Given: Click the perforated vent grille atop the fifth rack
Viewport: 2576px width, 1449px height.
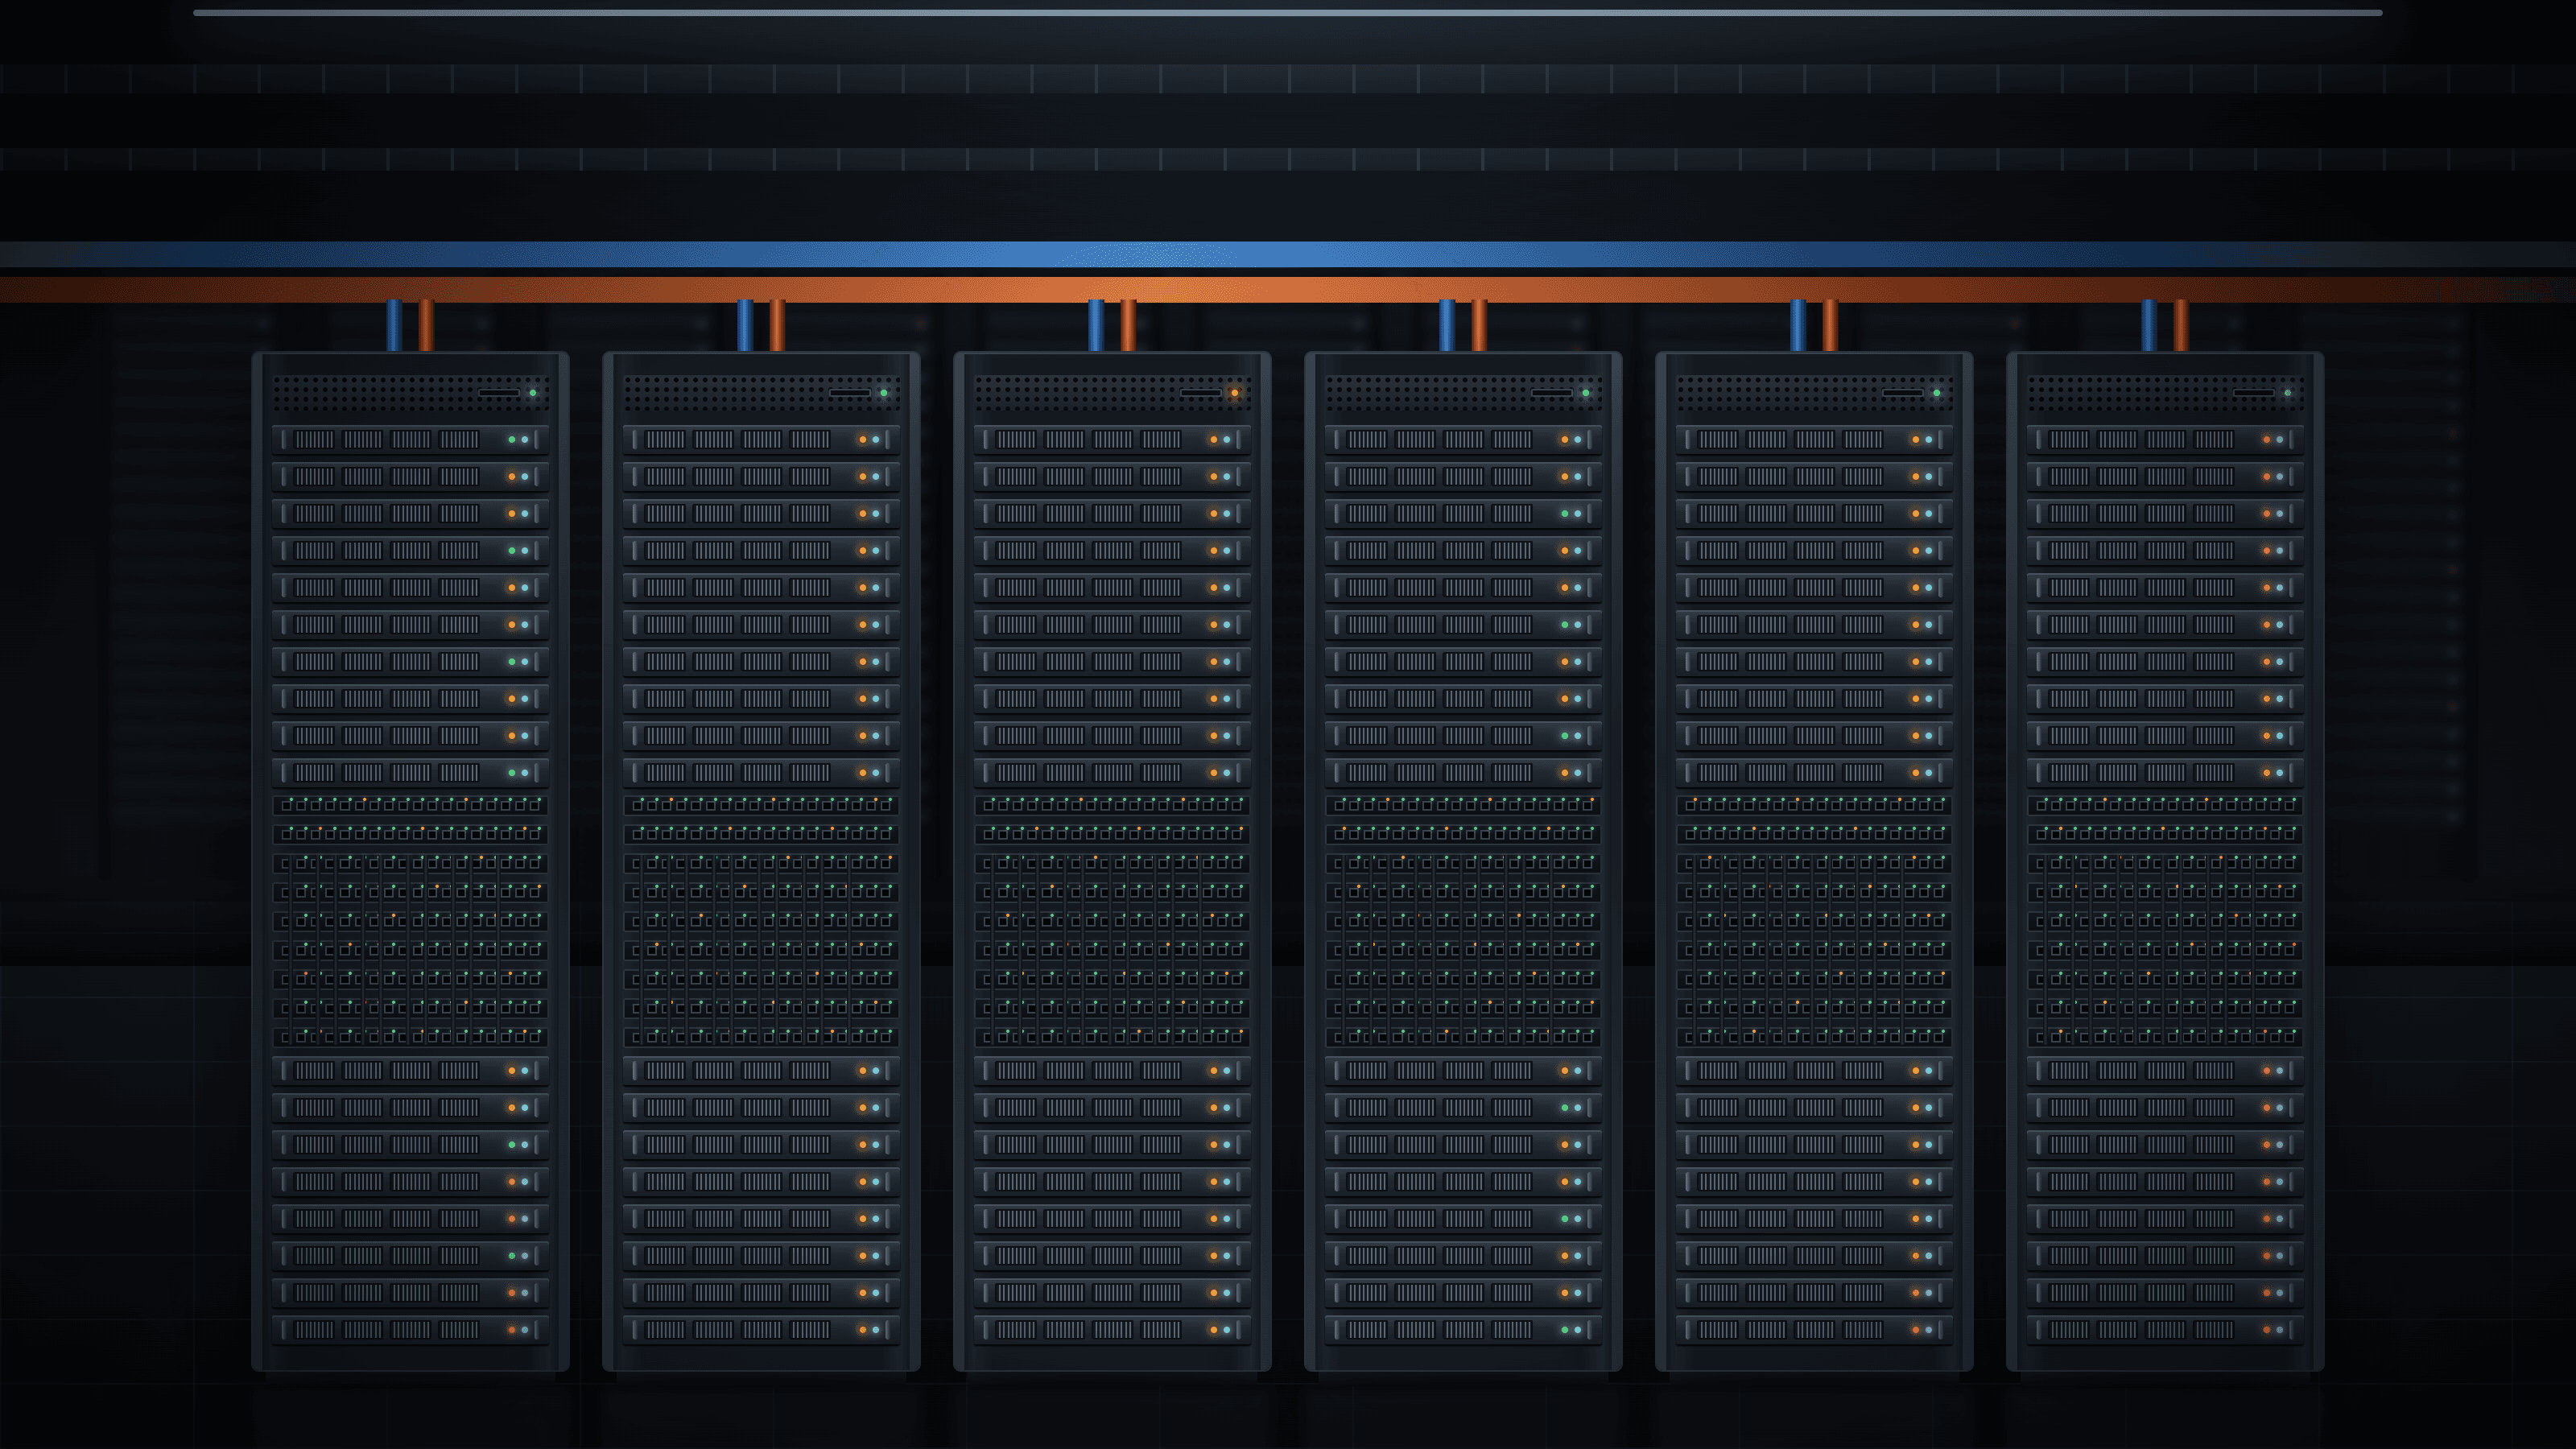Looking at the screenshot, I should tap(1815, 393).
